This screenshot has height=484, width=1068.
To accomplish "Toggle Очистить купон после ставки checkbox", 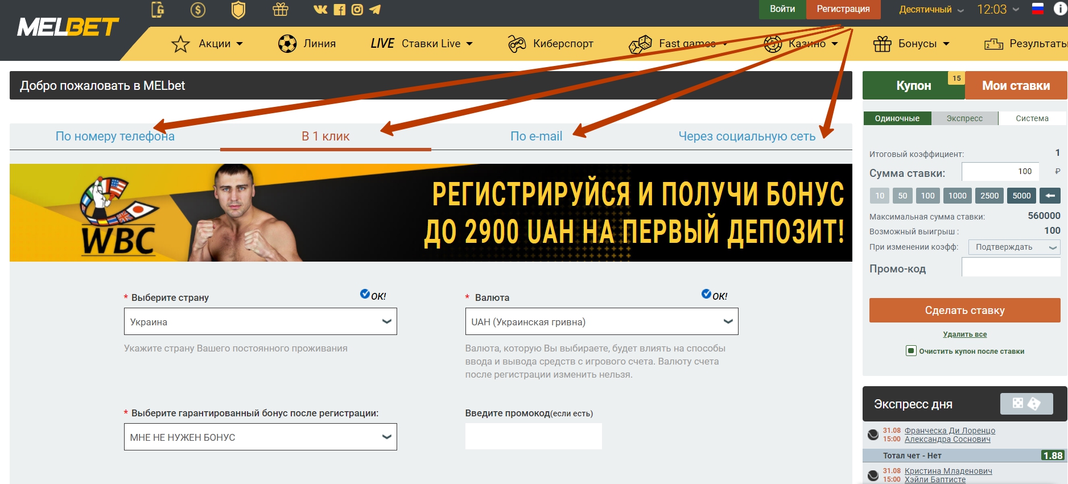I will click(x=911, y=350).
